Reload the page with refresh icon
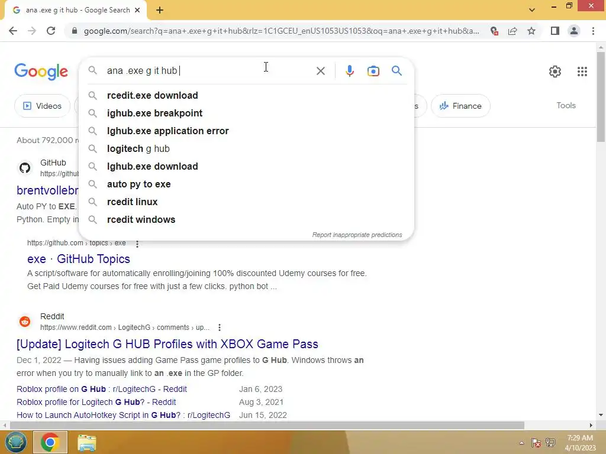Image resolution: width=606 pixels, height=454 pixels. 51,31
